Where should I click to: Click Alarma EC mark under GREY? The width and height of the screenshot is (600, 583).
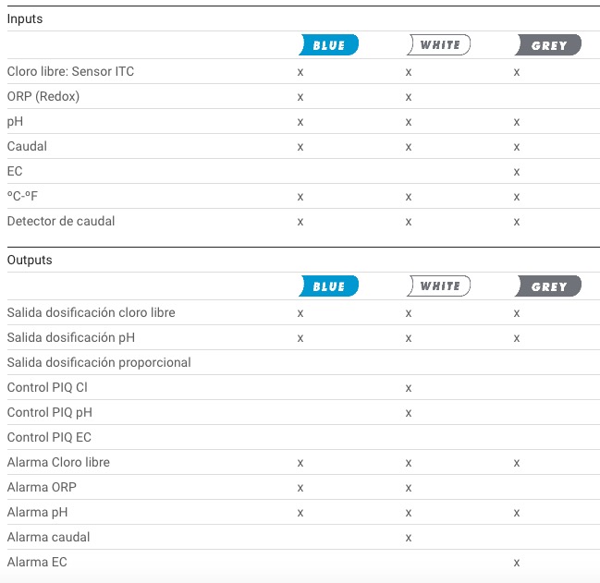pyautogui.click(x=517, y=563)
